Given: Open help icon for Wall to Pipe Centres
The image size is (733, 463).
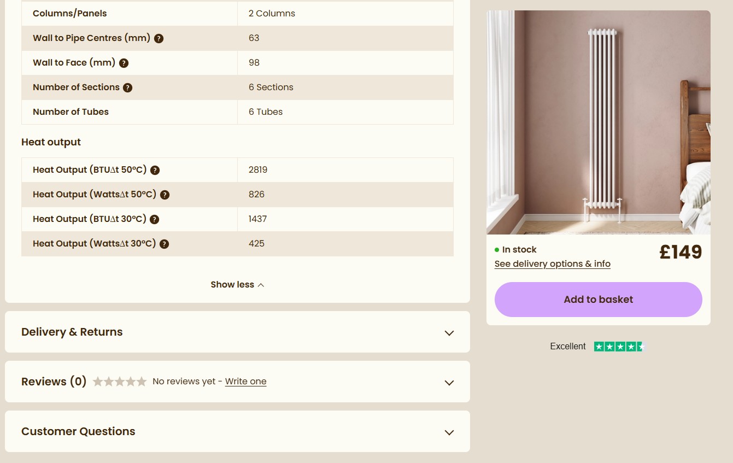Looking at the screenshot, I should (x=159, y=38).
